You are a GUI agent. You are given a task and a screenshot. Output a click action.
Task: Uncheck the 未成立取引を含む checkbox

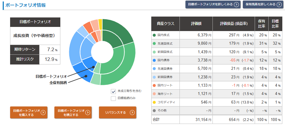pos(113,91)
